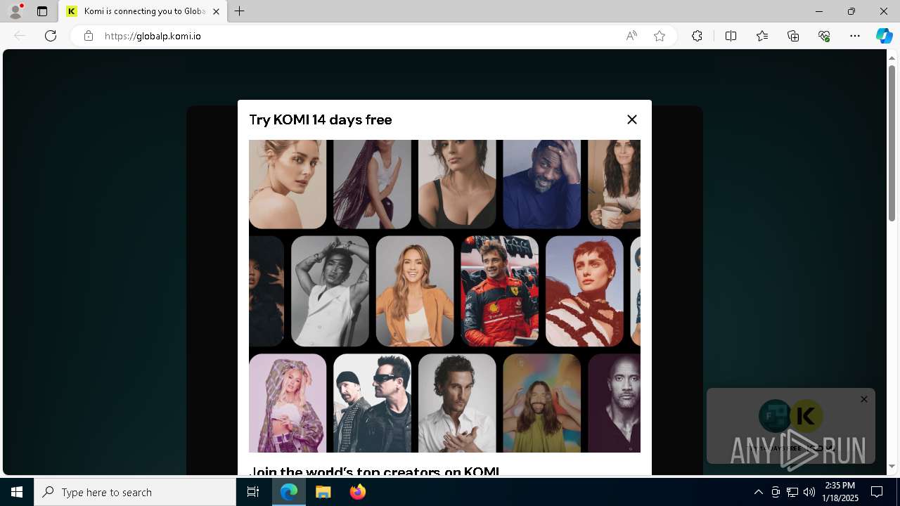Image resolution: width=900 pixels, height=506 pixels.
Task: Close the Try KOMI 14 days free popup
Action: coord(632,119)
